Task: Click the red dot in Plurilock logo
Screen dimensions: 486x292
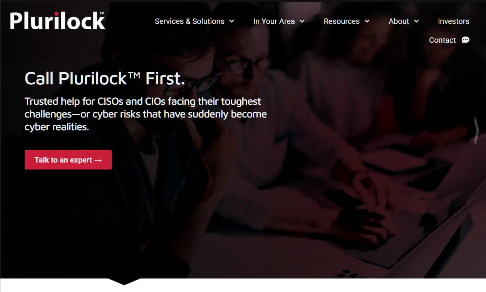Action: [x=57, y=15]
